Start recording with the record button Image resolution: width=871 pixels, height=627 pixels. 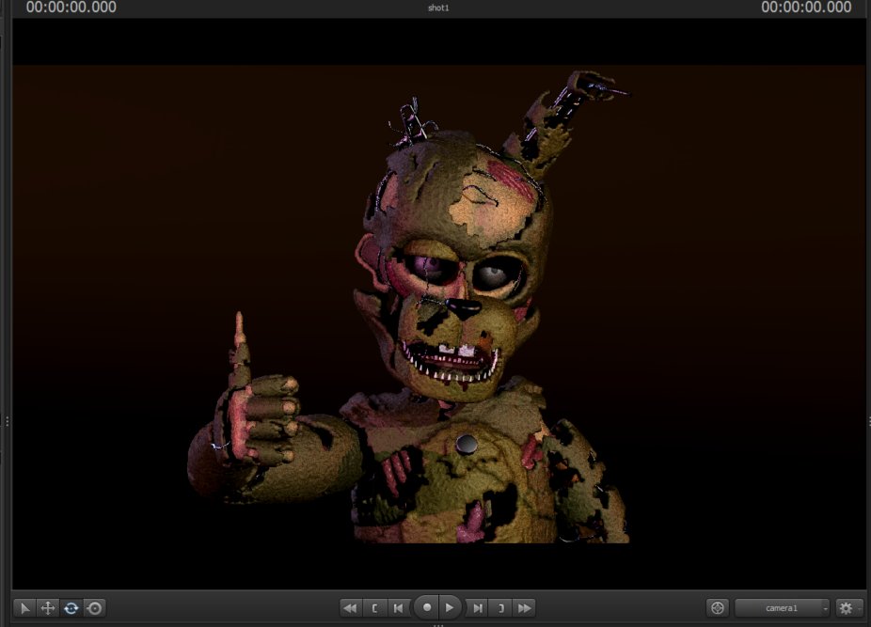[426, 607]
